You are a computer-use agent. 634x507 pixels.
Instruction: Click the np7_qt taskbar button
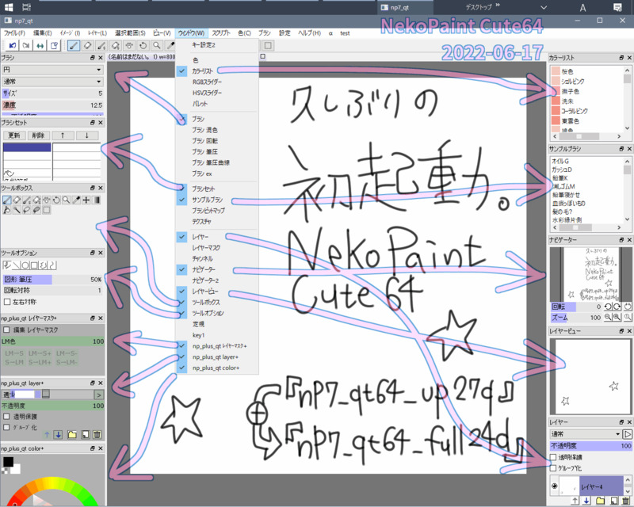pos(405,7)
